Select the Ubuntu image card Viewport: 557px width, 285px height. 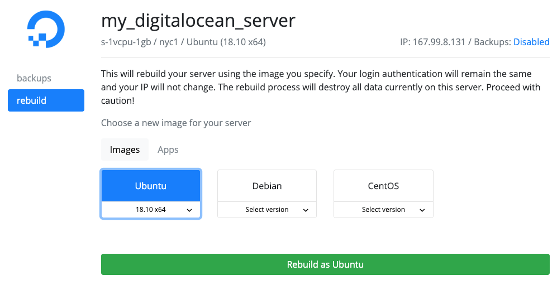pyautogui.click(x=151, y=186)
